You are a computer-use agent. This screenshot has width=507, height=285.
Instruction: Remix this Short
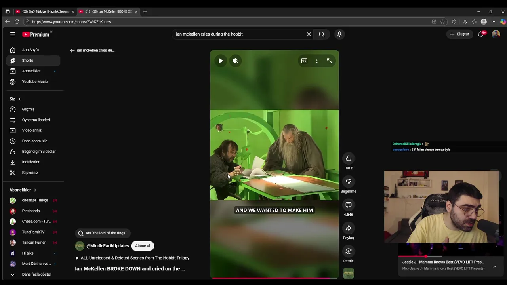[x=349, y=251]
